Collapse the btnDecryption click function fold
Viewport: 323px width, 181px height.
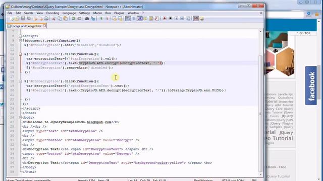tap(20, 81)
